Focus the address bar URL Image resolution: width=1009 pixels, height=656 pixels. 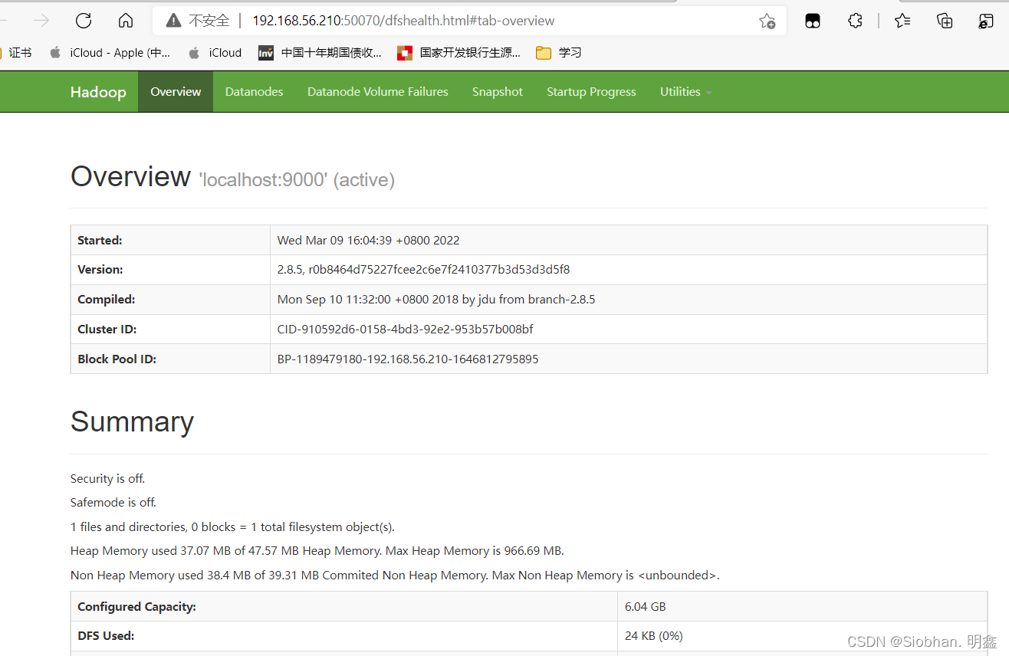pos(403,21)
